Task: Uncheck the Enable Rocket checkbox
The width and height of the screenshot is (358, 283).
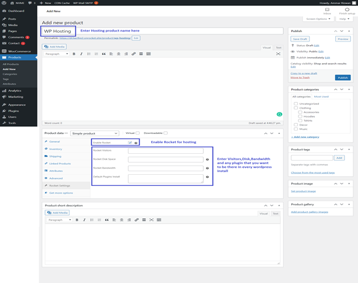Action: tap(130, 143)
